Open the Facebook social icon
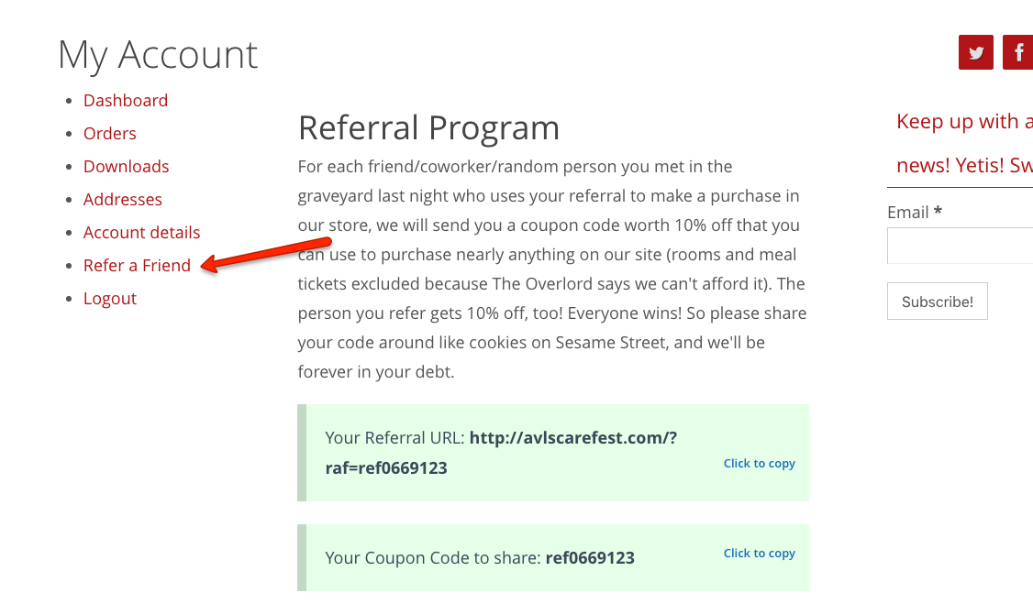The image size is (1033, 604). click(x=1017, y=52)
